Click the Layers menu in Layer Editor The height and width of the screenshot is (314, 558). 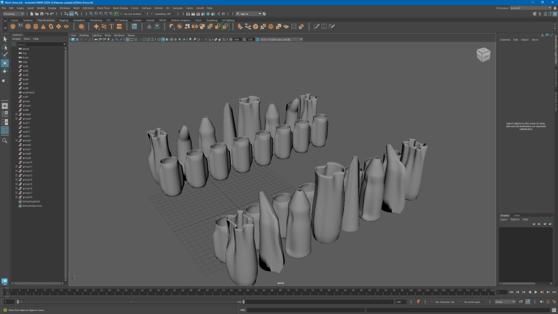[x=504, y=219]
